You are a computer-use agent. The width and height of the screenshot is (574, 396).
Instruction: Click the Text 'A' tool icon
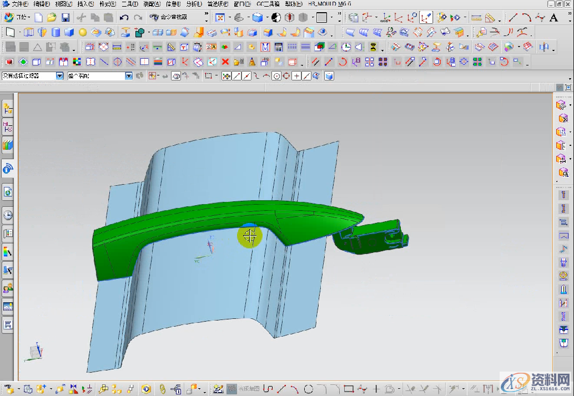coord(553,18)
